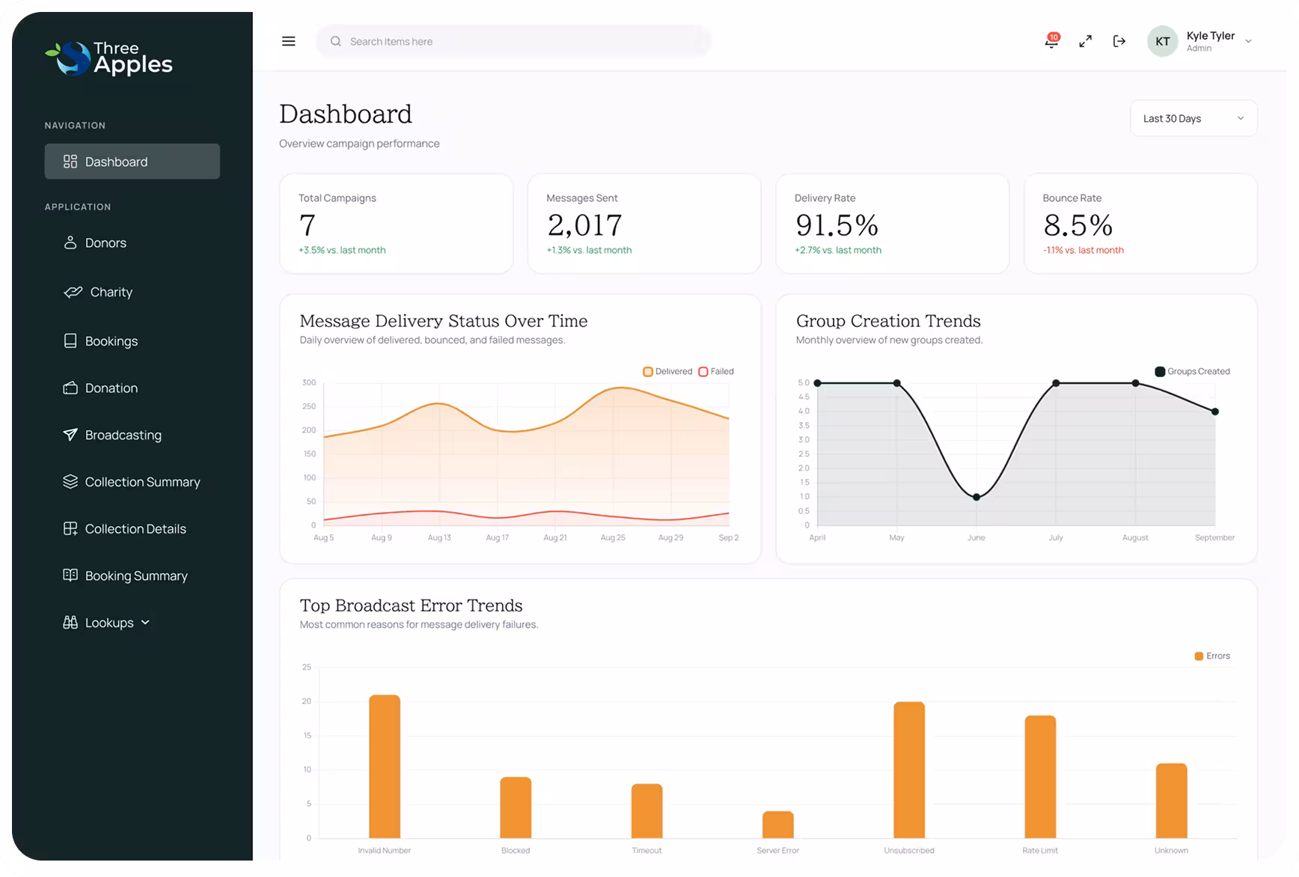1299x877 pixels.
Task: Click the Rate Limit error bar
Action: [x=1040, y=777]
